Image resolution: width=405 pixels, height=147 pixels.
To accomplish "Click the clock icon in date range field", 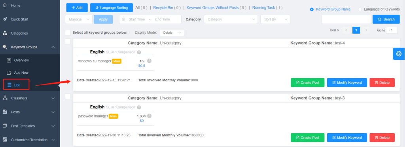I will coord(123,20).
